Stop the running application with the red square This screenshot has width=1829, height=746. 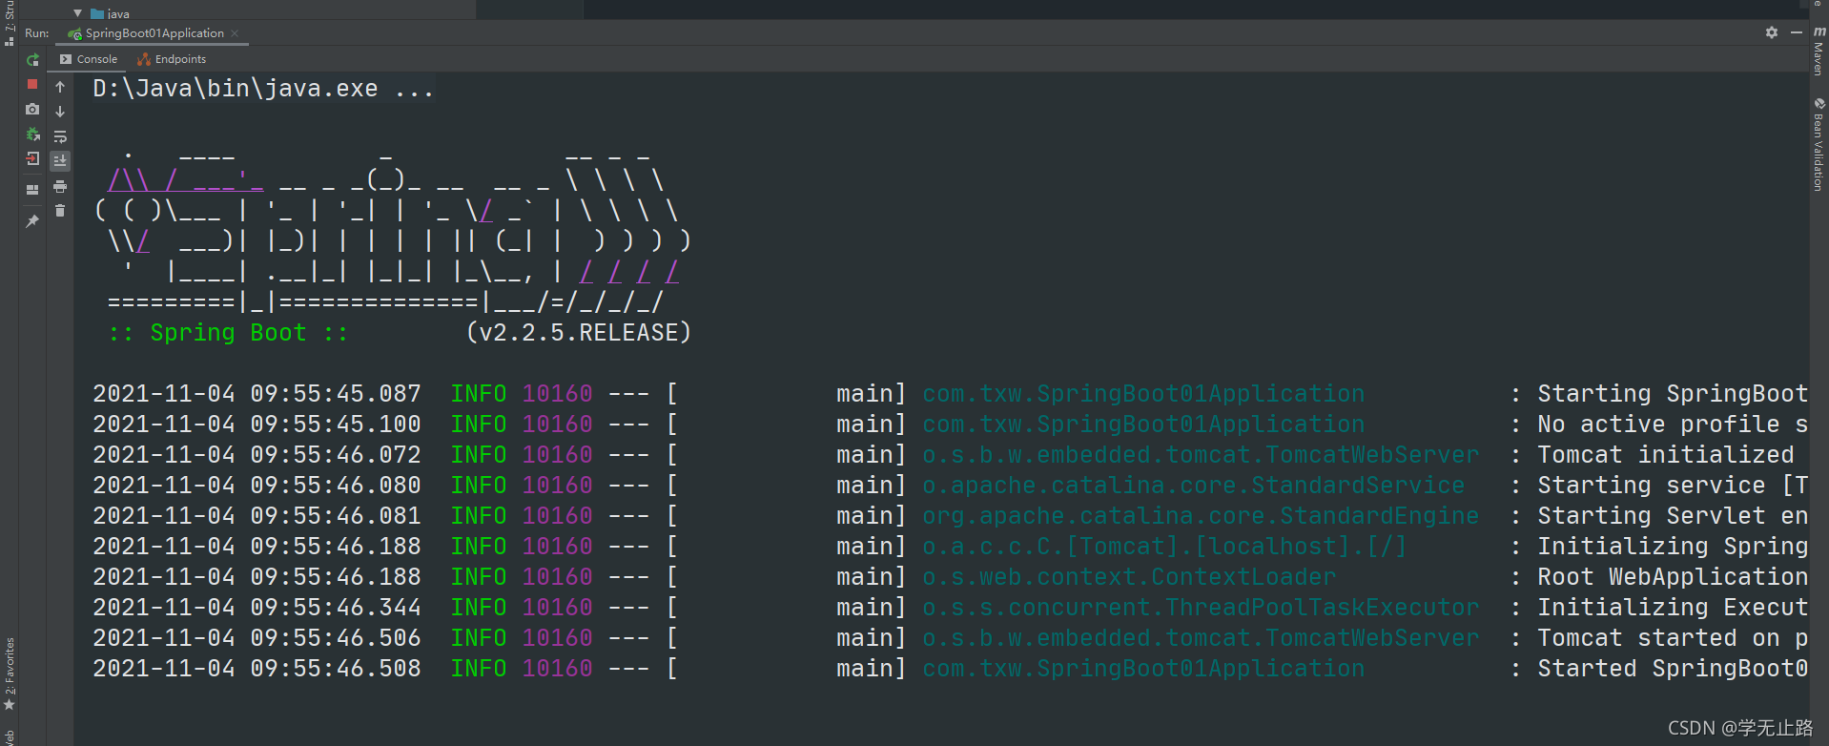pos(32,84)
